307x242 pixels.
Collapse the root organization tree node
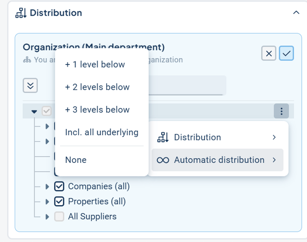coord(34,112)
